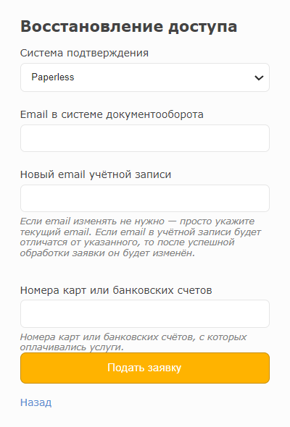The height and width of the screenshot is (427, 290).
Task: Click the Система подтверждения label
Action: pyautogui.click(x=84, y=53)
